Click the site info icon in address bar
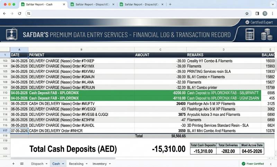277x167 pixels. [29, 14]
